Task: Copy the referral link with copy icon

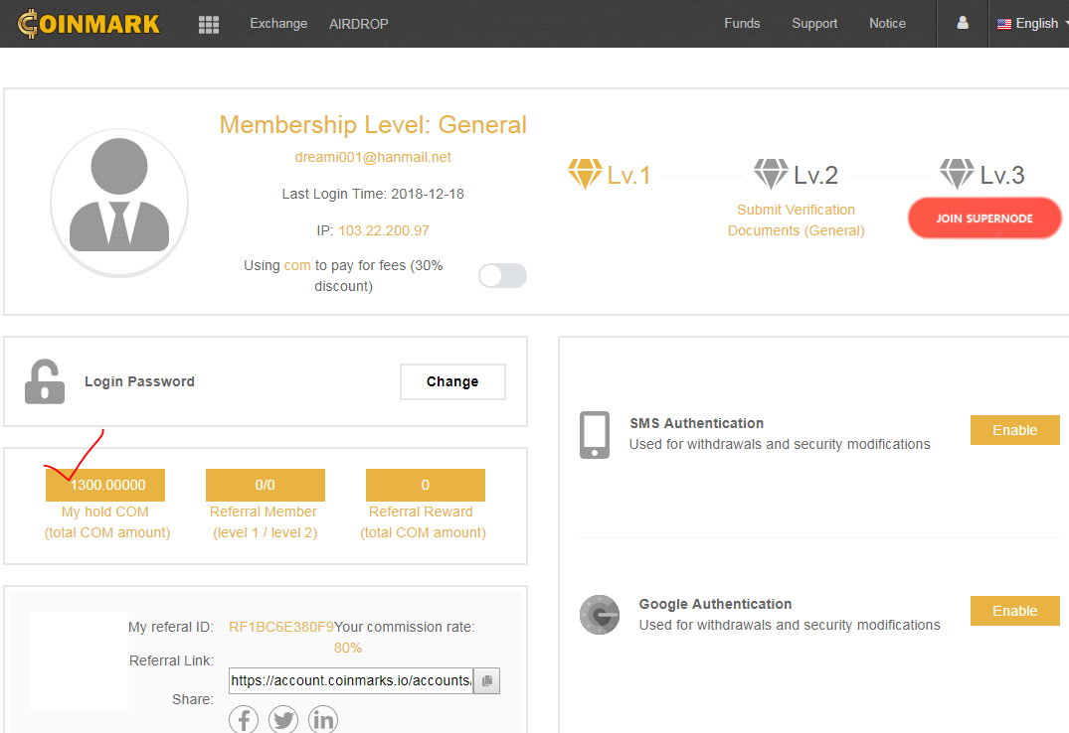Action: pos(486,681)
